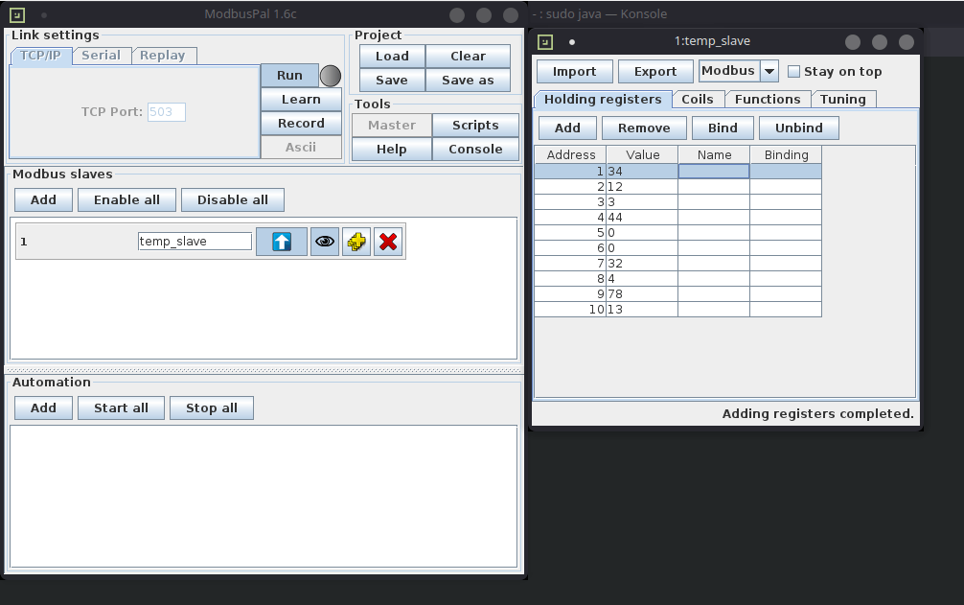Click the window menu icon of temp_slave dialog

coord(545,41)
